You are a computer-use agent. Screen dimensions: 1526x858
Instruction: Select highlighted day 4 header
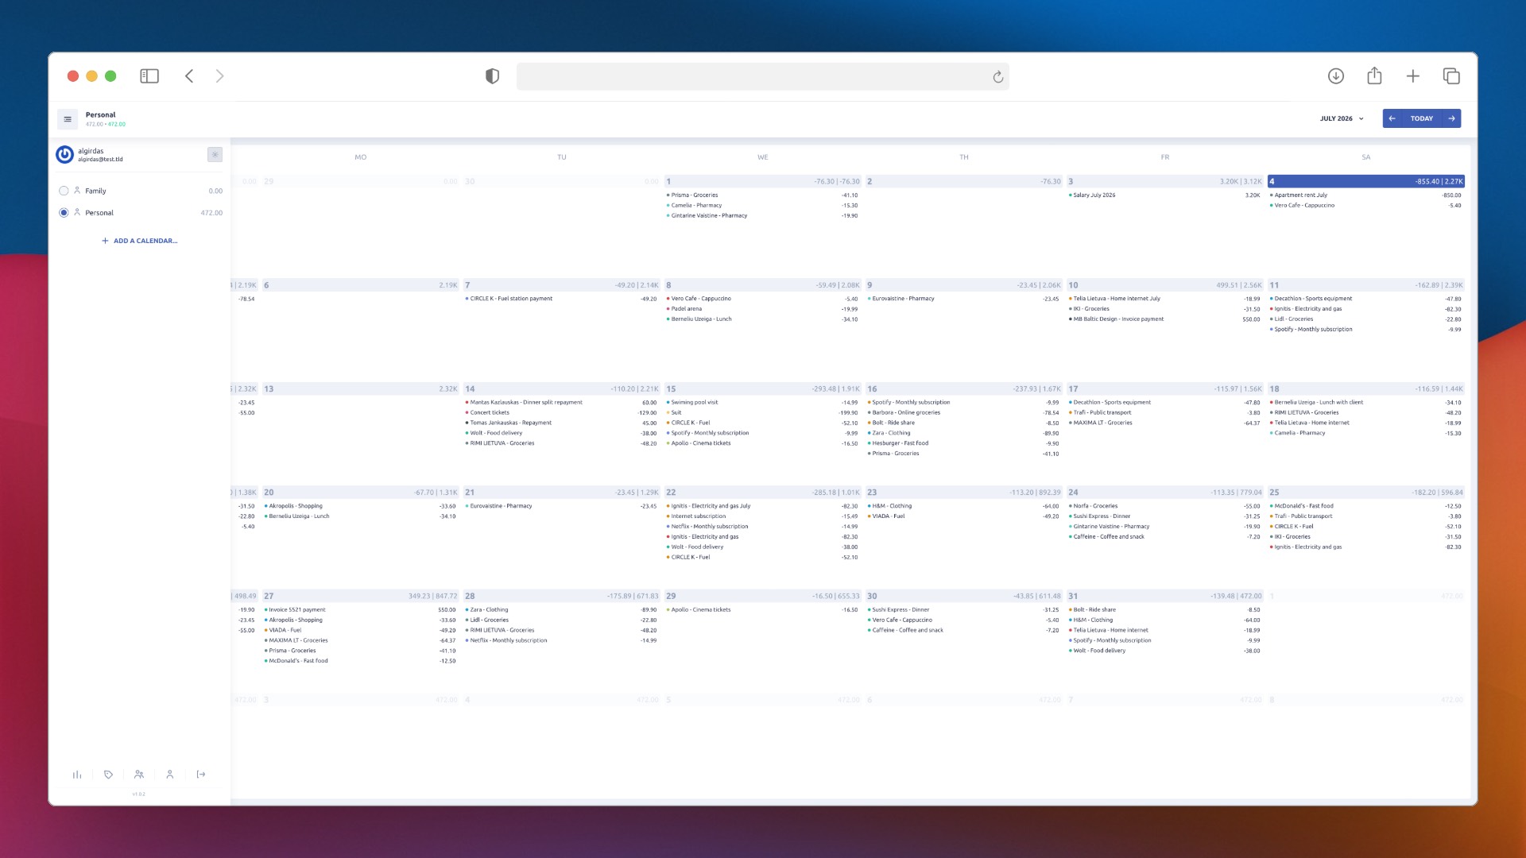pyautogui.click(x=1365, y=181)
